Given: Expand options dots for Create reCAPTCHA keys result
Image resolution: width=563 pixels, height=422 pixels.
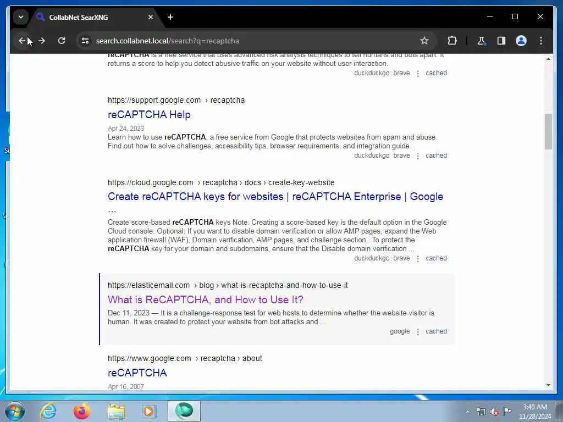Looking at the screenshot, I should [418, 259].
